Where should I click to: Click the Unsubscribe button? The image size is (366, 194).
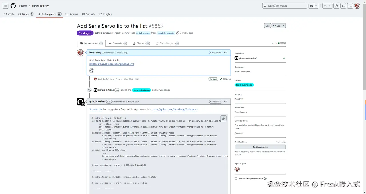tap(260, 147)
